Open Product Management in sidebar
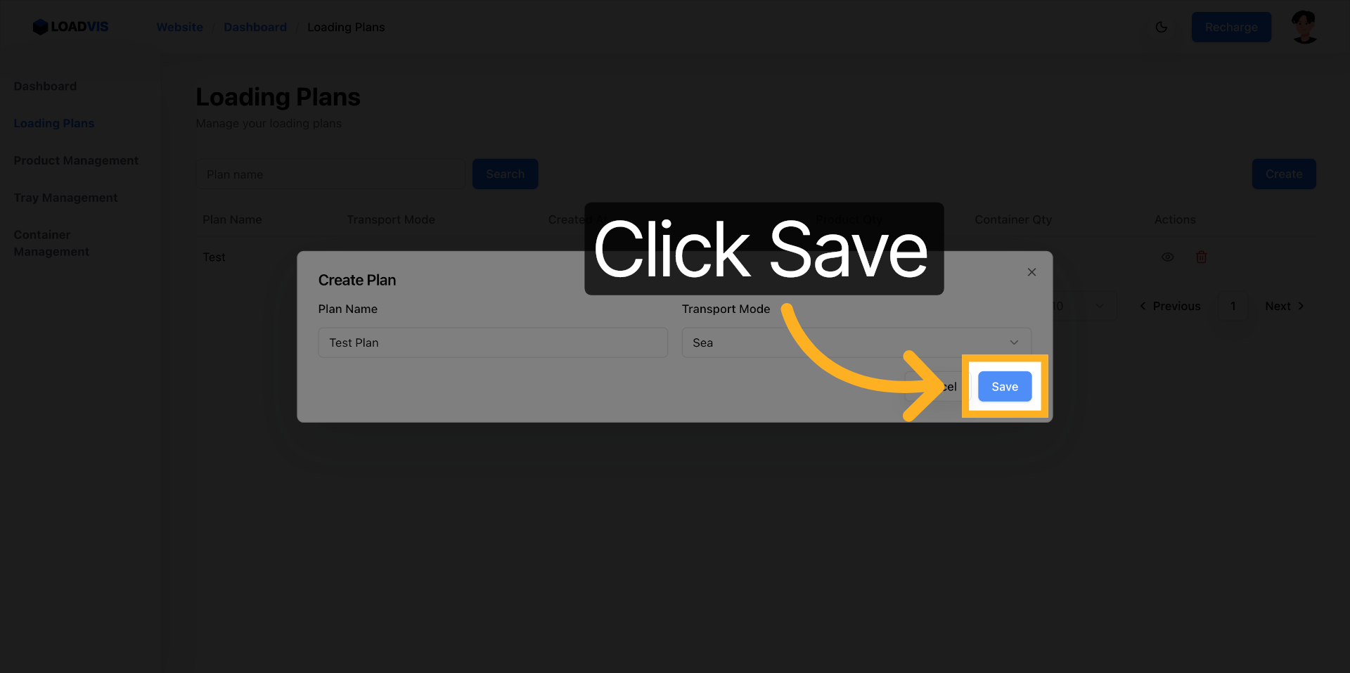Screen dimensions: 1350x673 [x=76, y=160]
